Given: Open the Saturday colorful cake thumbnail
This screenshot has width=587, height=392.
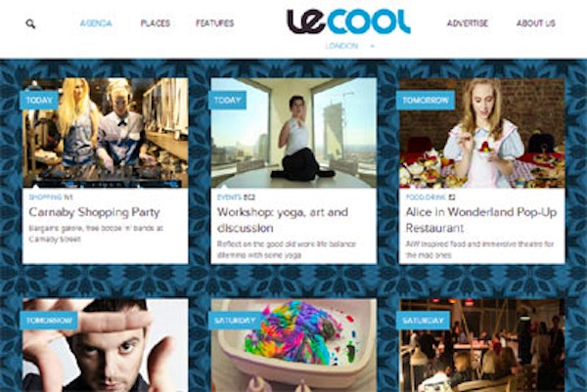Looking at the screenshot, I should point(293,345).
